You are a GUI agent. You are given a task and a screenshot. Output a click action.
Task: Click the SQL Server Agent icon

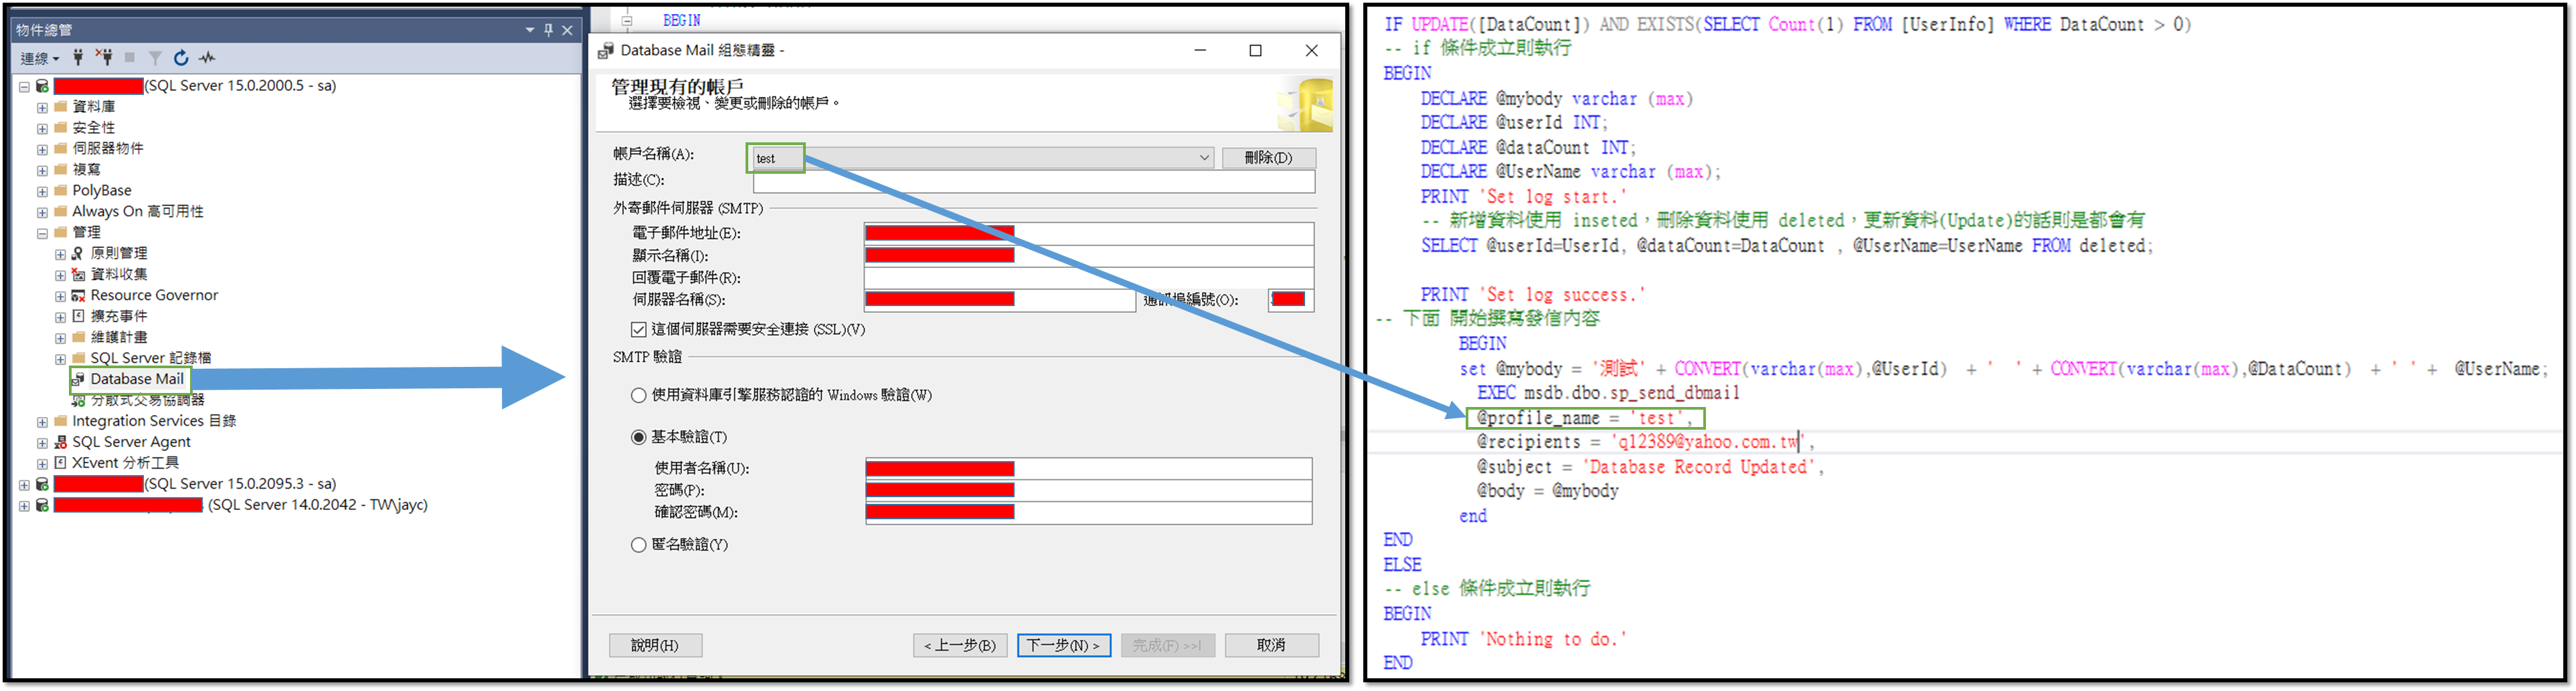[60, 442]
